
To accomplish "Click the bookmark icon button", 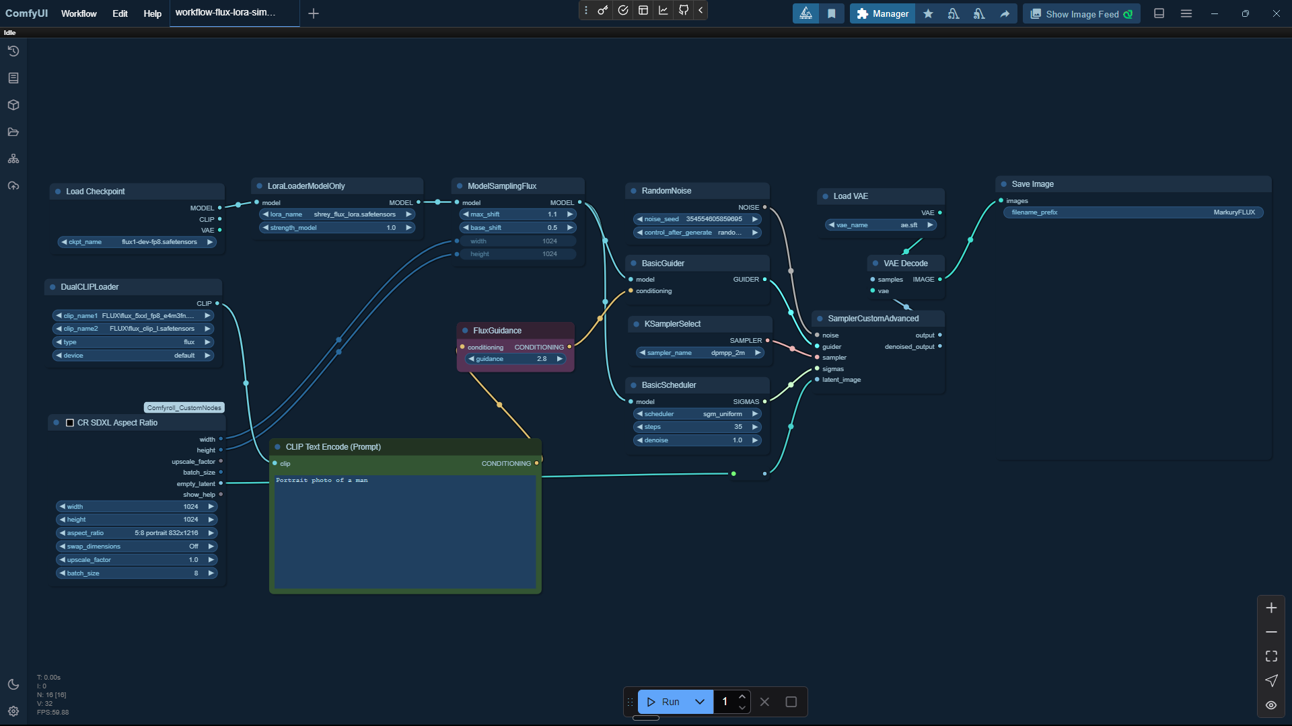I will pyautogui.click(x=832, y=13).
